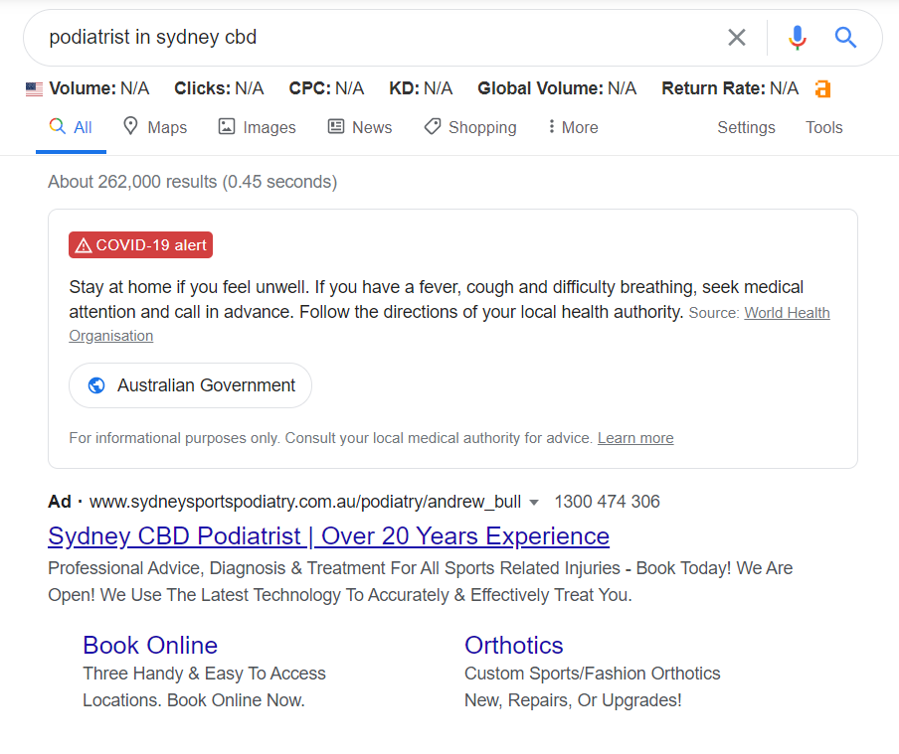
Task: Click the globe icon beside Australian Government
Action: pos(96,385)
